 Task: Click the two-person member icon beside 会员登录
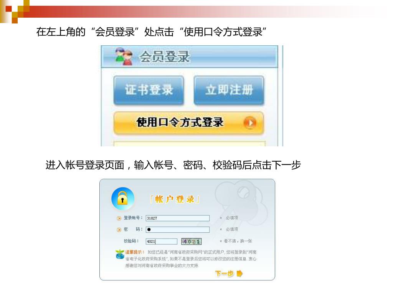click(x=124, y=56)
